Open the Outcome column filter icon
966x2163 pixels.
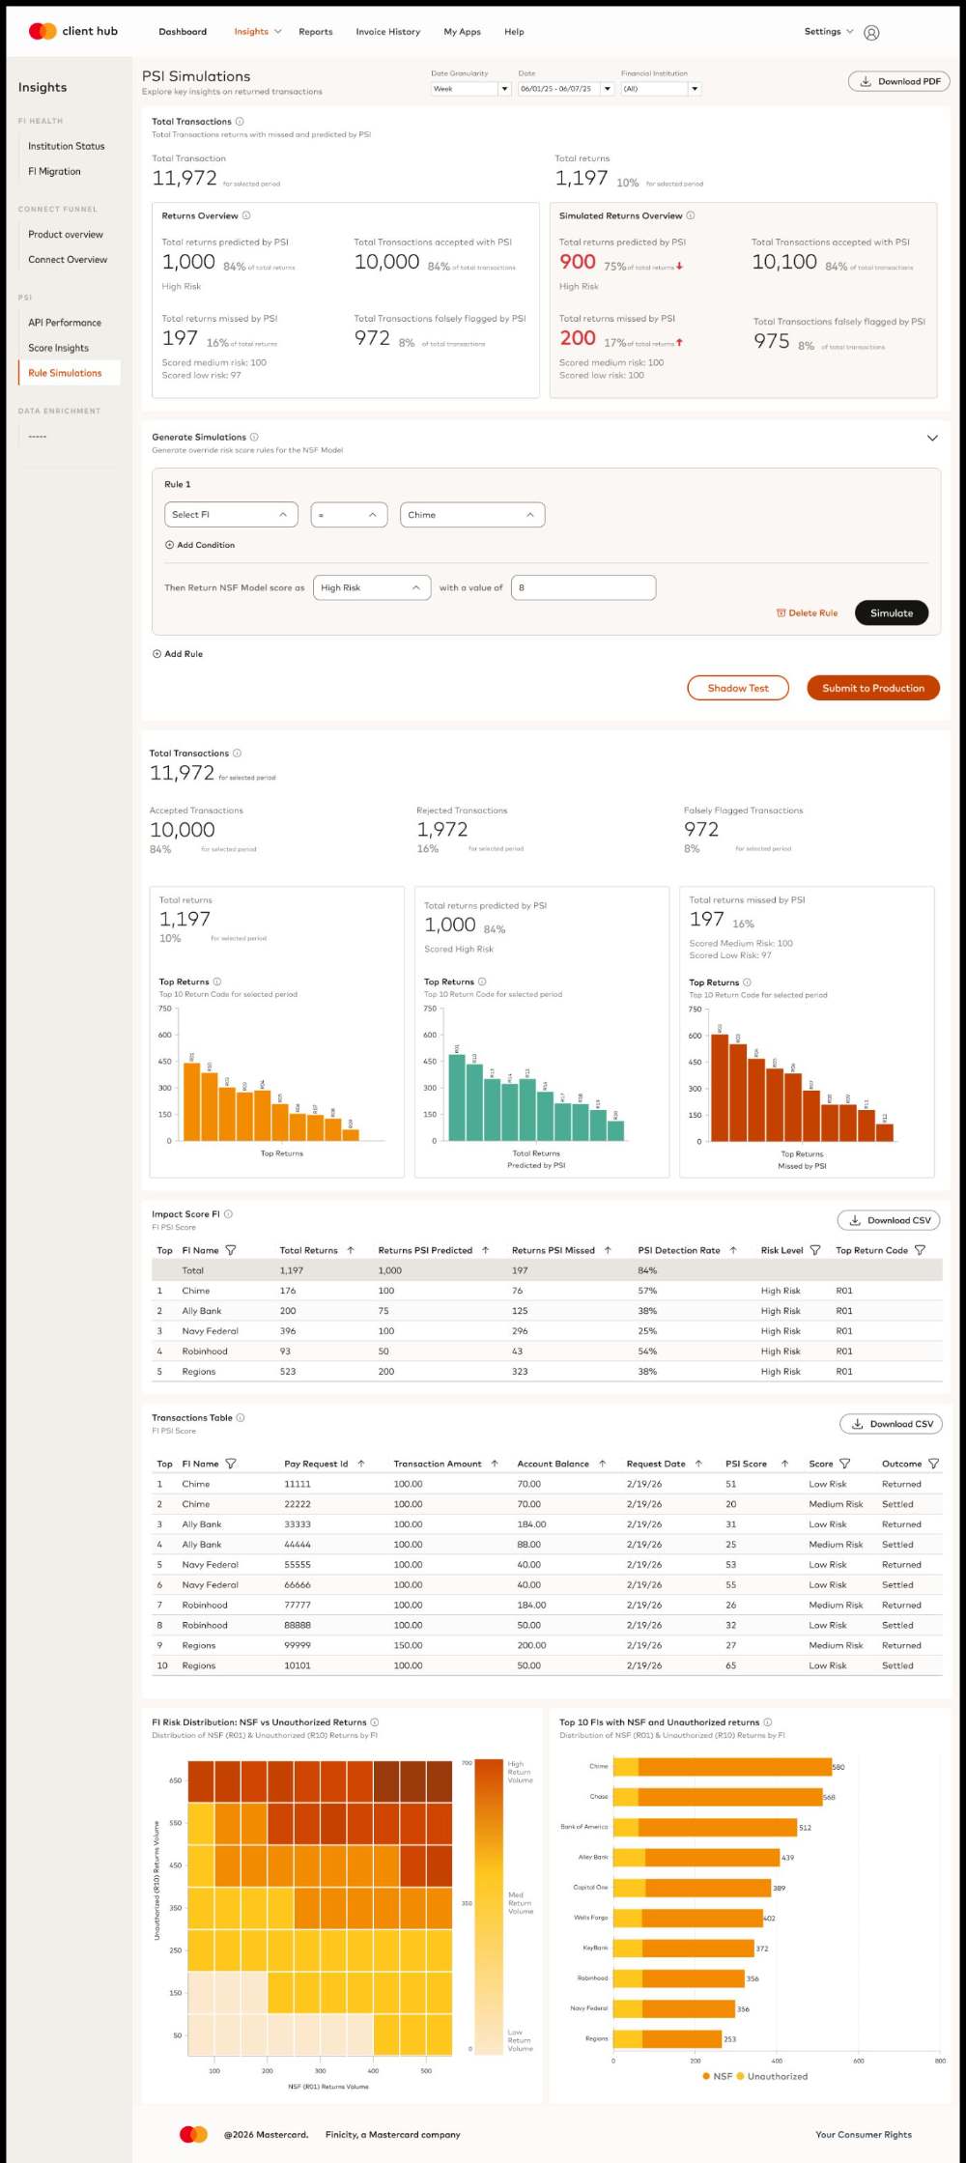933,1464
